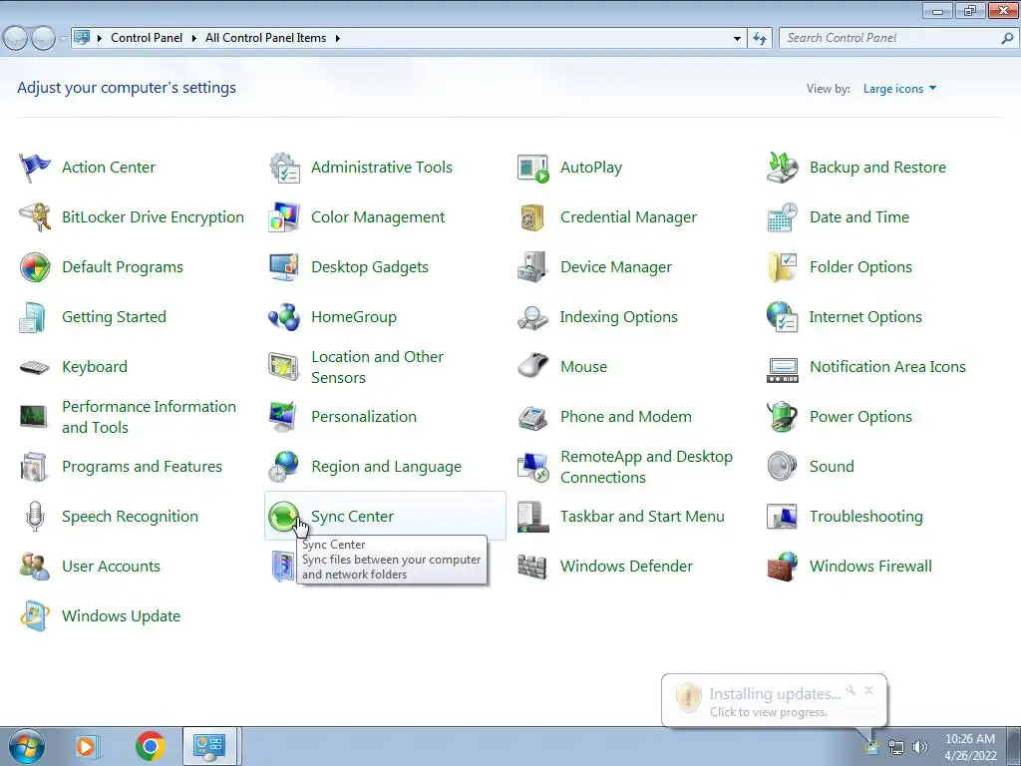The image size is (1021, 766).
Task: Click the Device Manager icon
Action: point(532,267)
